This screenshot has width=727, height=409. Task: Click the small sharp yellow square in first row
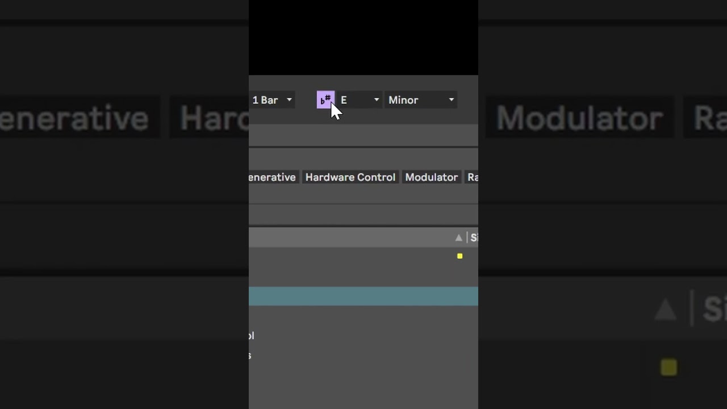coord(460,256)
